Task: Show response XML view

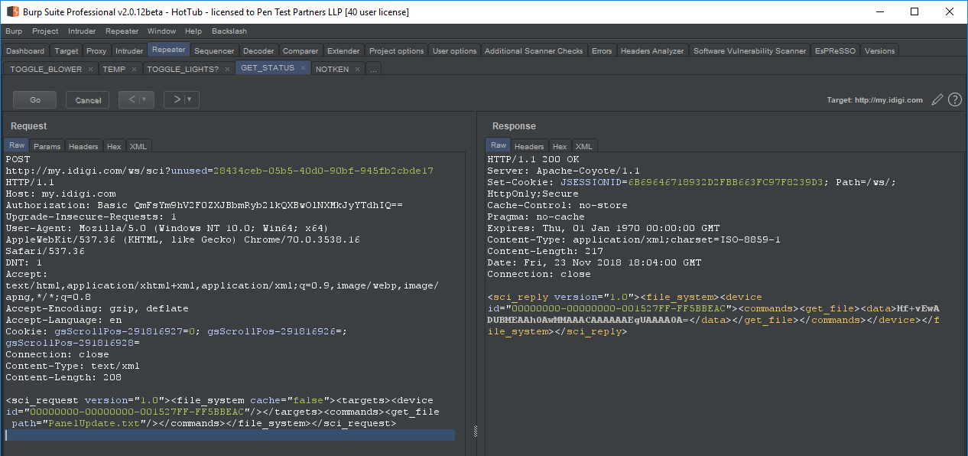Action: point(584,146)
